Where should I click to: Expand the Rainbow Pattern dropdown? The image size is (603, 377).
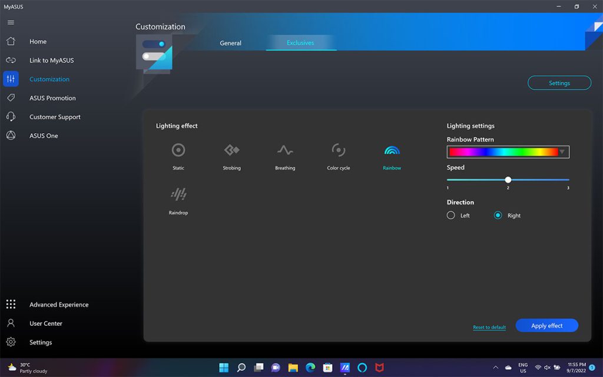(x=562, y=152)
